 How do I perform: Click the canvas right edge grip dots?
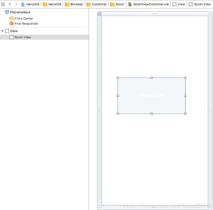210,110
